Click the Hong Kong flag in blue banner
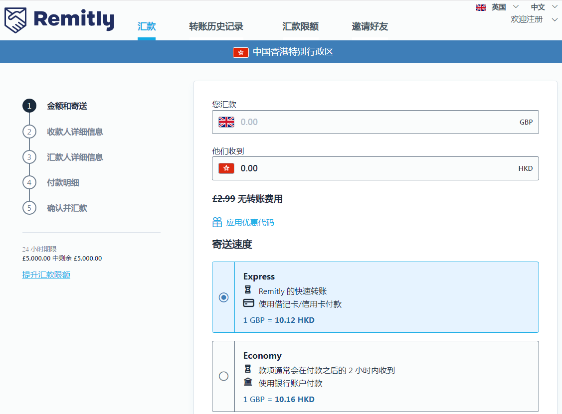The width and height of the screenshot is (562, 414). click(240, 52)
